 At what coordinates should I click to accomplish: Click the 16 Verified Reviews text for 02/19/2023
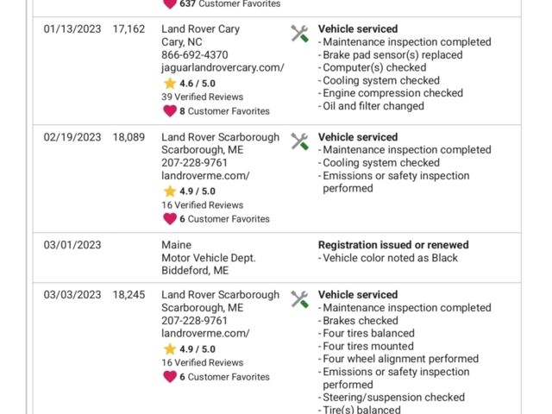(203, 205)
